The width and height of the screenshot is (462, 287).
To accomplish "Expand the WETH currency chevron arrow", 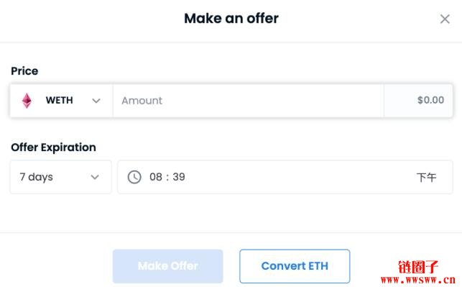I will click(x=96, y=101).
